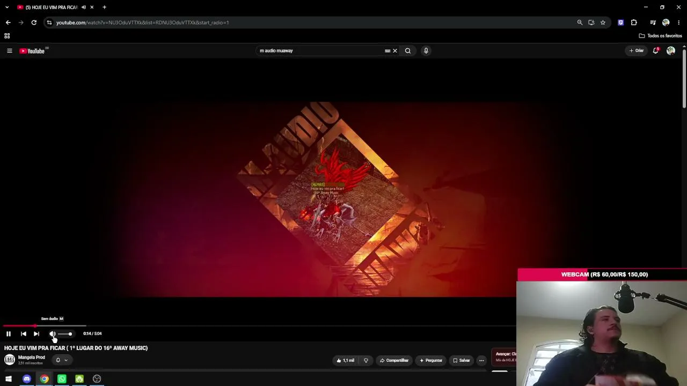The image size is (687, 386).
Task: Bookmark this page with the star
Action: (603, 23)
